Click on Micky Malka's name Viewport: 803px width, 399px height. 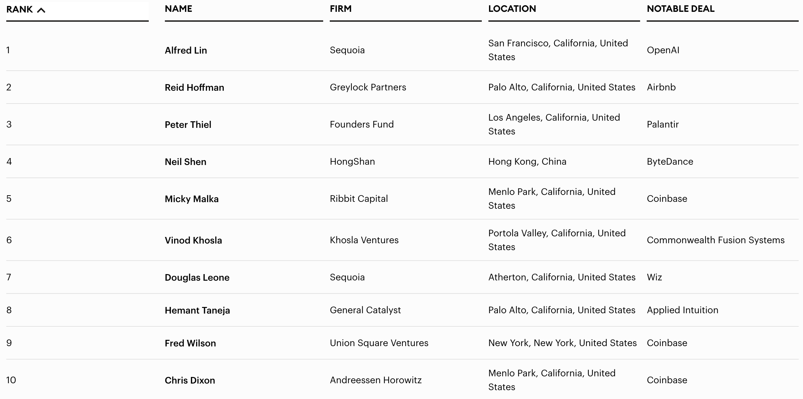click(x=192, y=199)
